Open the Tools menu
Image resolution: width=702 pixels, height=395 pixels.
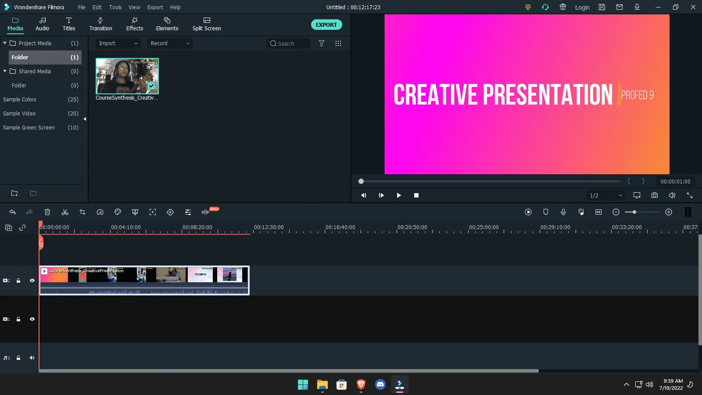pyautogui.click(x=115, y=7)
